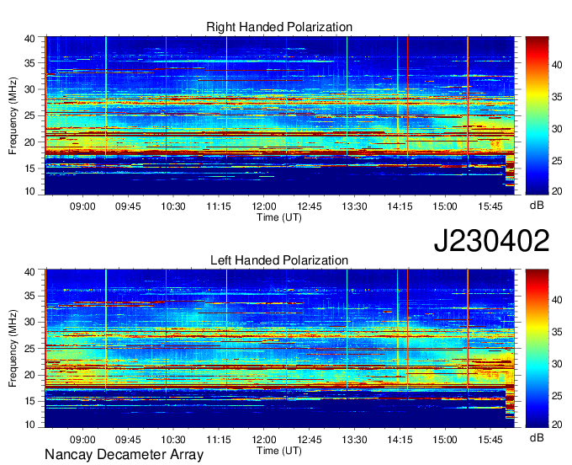572x465 pixels.
Task: Click 09:45 time tick on left-handed plot
Action: coord(128,440)
